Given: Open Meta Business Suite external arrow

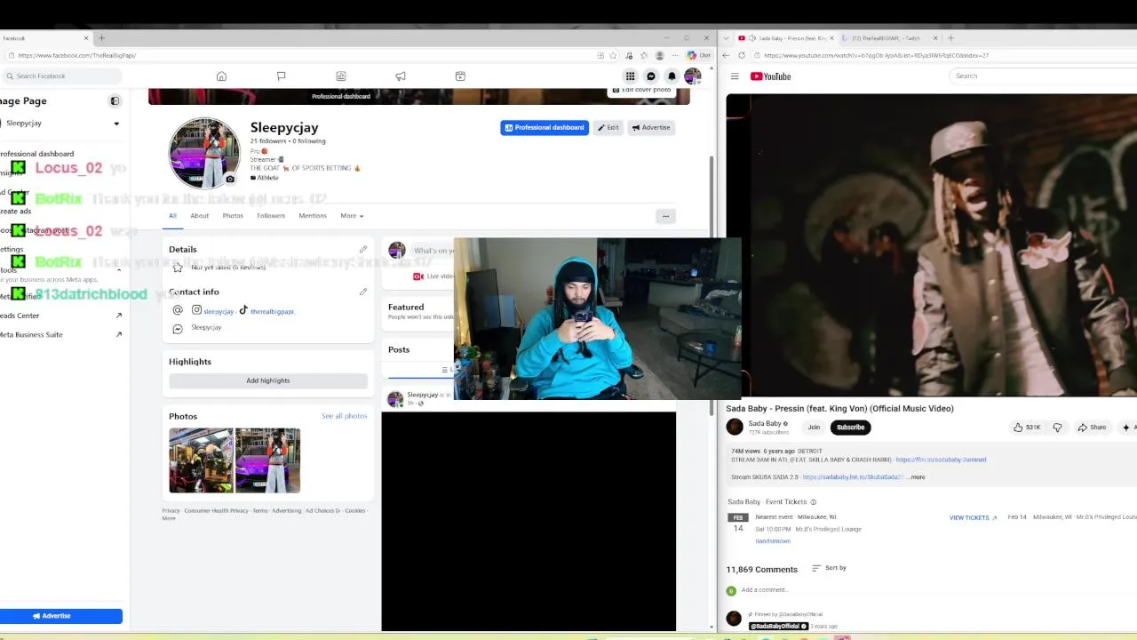Looking at the screenshot, I should pos(119,335).
